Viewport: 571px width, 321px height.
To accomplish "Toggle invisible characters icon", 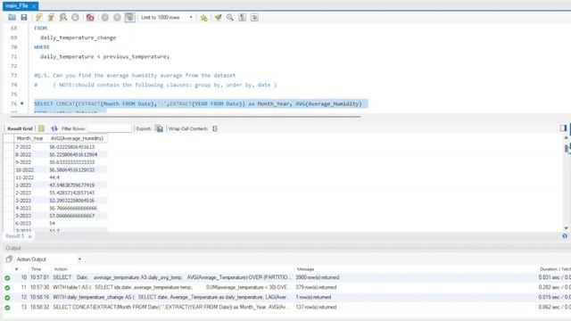I will click(x=242, y=17).
